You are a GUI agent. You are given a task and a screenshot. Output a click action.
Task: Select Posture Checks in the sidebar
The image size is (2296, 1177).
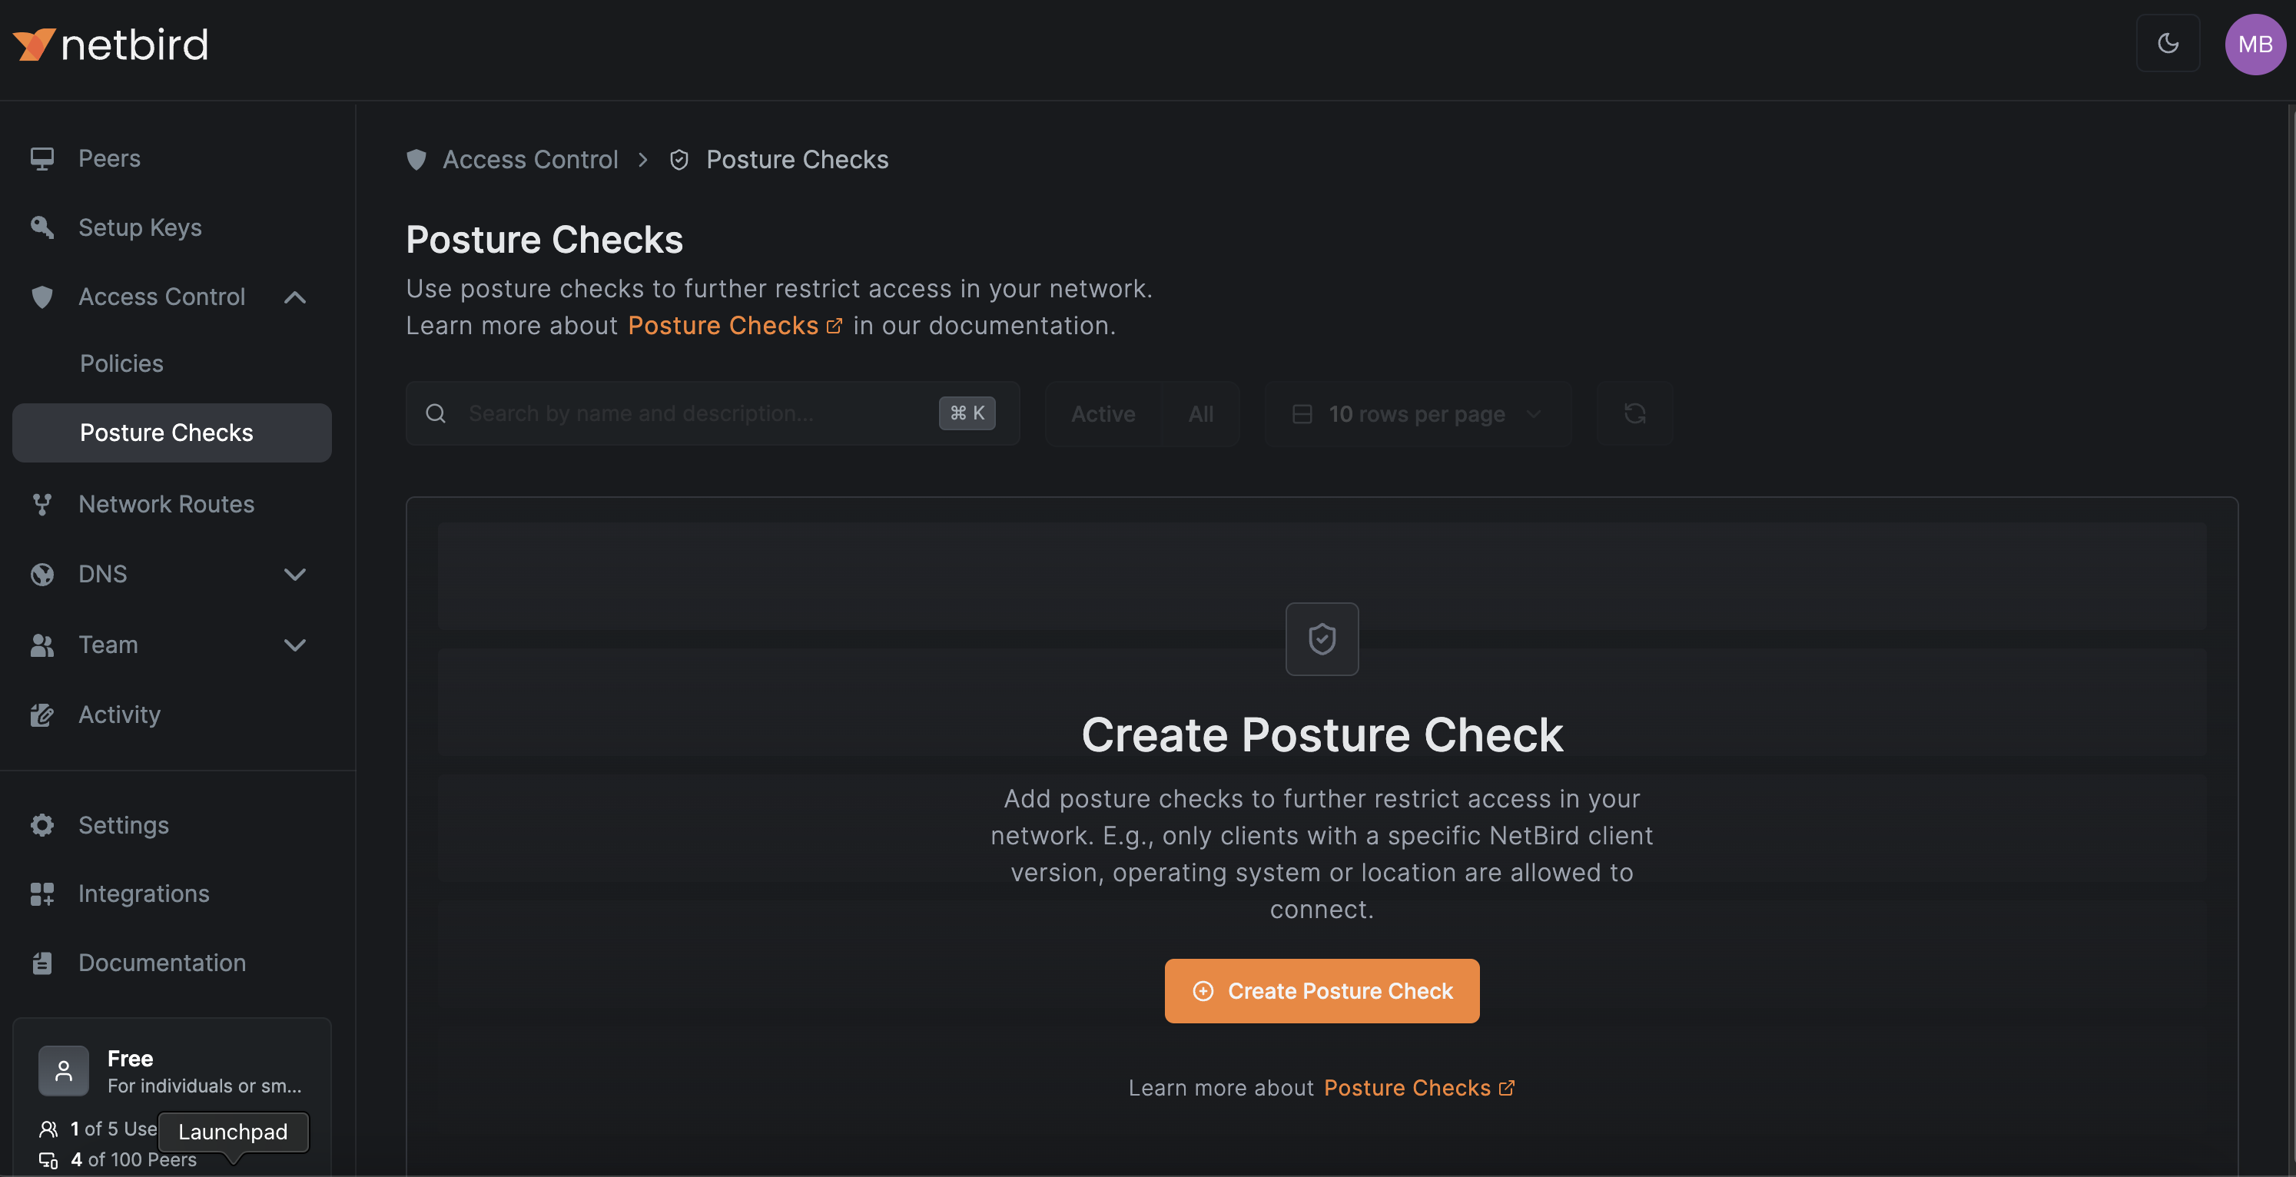pos(166,432)
